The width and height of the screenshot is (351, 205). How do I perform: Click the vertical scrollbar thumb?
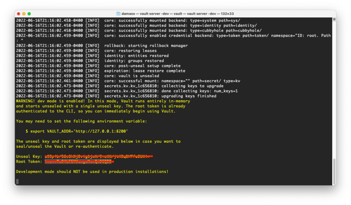pyautogui.click(x=334, y=171)
